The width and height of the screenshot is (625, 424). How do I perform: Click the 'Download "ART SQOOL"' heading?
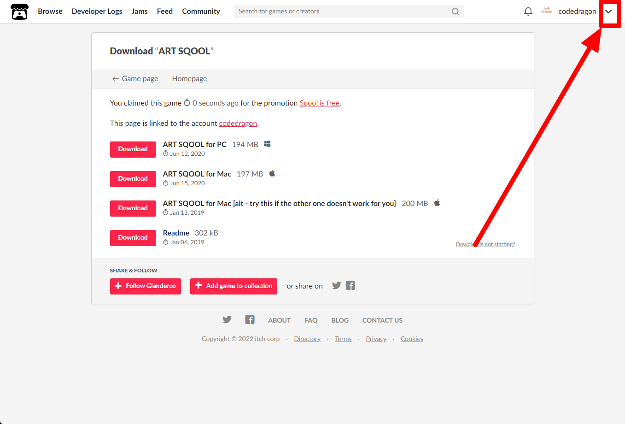click(162, 51)
